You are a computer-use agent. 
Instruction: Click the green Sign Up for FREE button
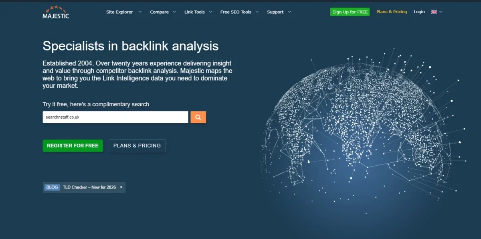(350, 12)
